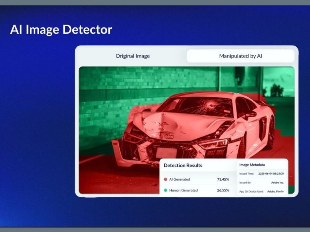Click the Human Generated label

183,190
